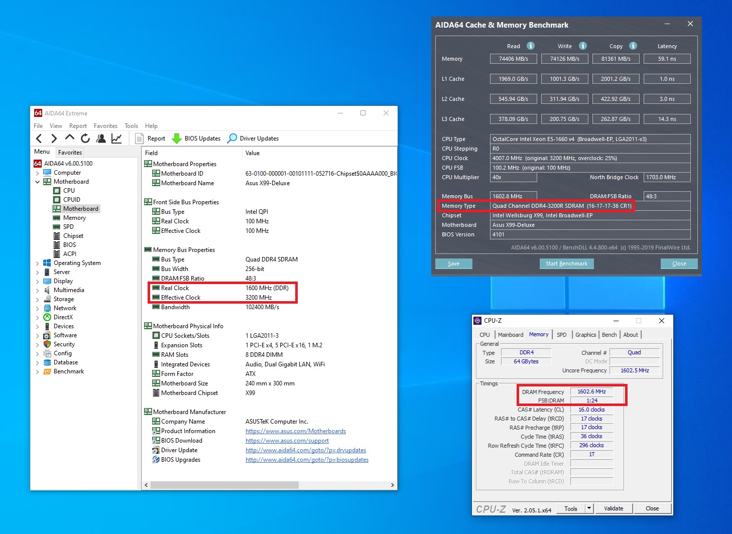The image size is (732, 534).
Task: Switch to the CPU-Z SPD tab
Action: click(562, 335)
